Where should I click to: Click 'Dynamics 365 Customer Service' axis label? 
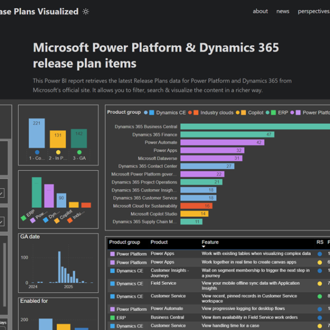[145, 198]
